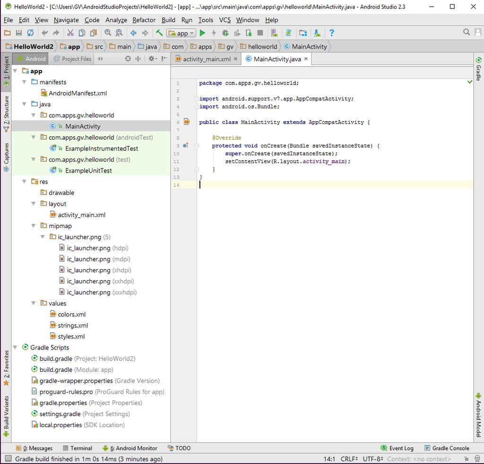Click the Apply Changes lightning icon

[214, 33]
